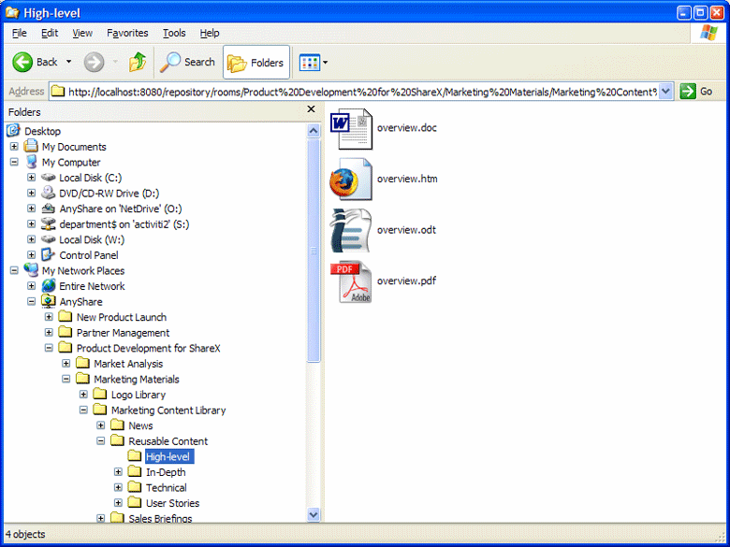Click the overview.odt file name
This screenshot has height=547, width=730.
406,230
